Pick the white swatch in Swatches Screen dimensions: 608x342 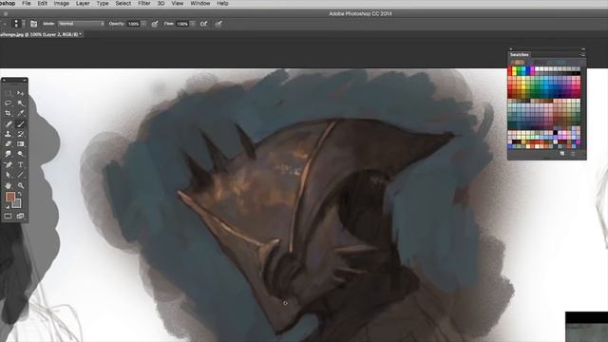point(538,69)
